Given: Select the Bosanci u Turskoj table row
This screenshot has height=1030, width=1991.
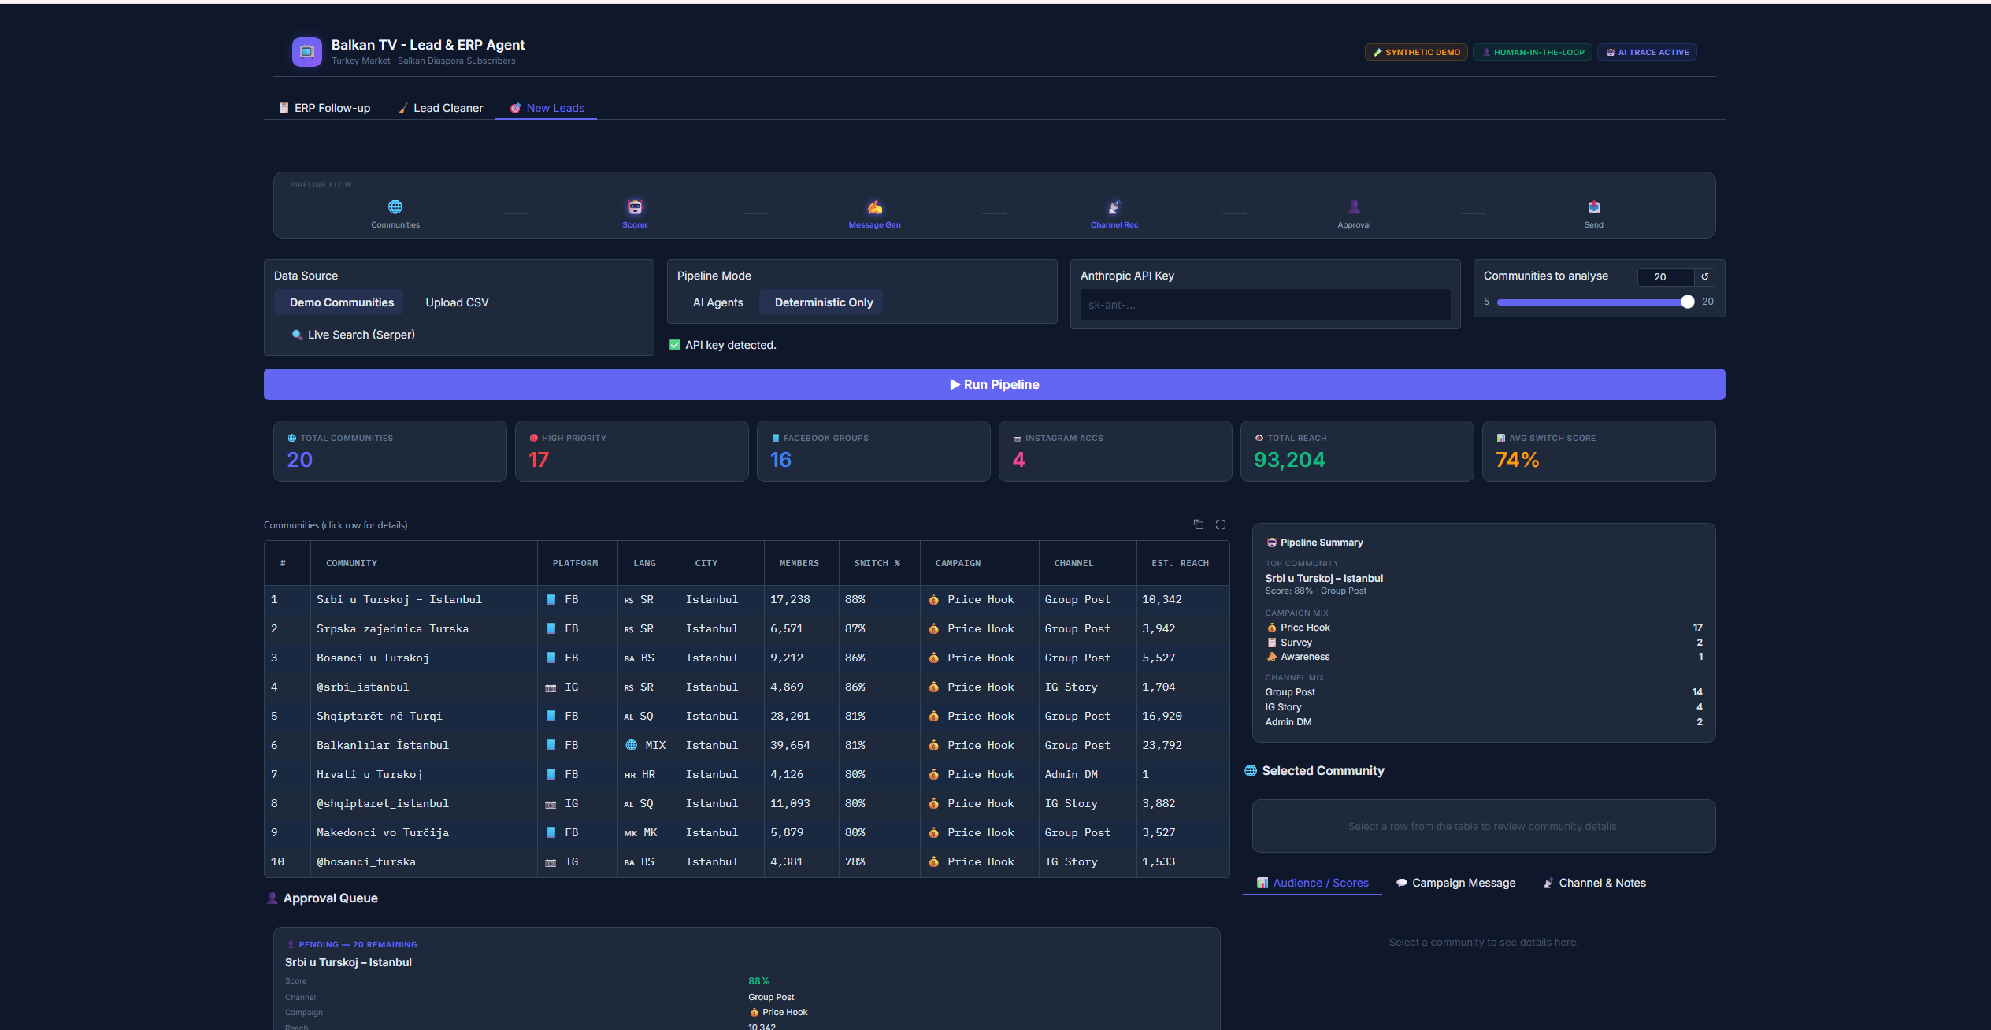Looking at the screenshot, I should tap(747, 658).
